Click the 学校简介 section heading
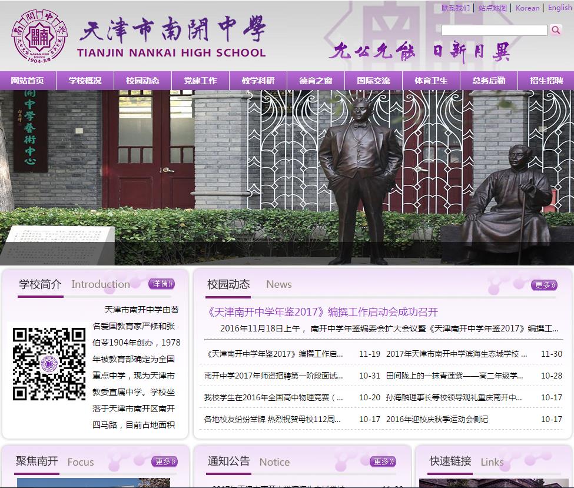Viewport: 574px width, 488px height. (40, 284)
